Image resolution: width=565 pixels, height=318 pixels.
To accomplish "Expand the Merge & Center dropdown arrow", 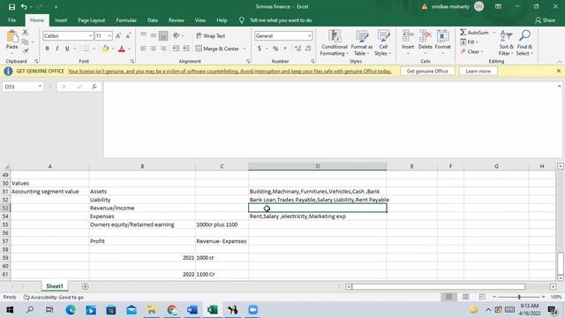I will (x=245, y=49).
